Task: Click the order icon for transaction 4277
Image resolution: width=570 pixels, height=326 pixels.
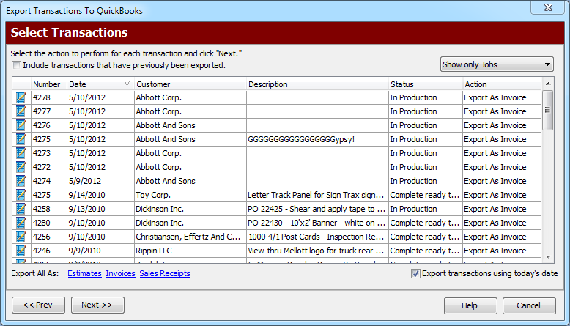Action: tap(21, 111)
